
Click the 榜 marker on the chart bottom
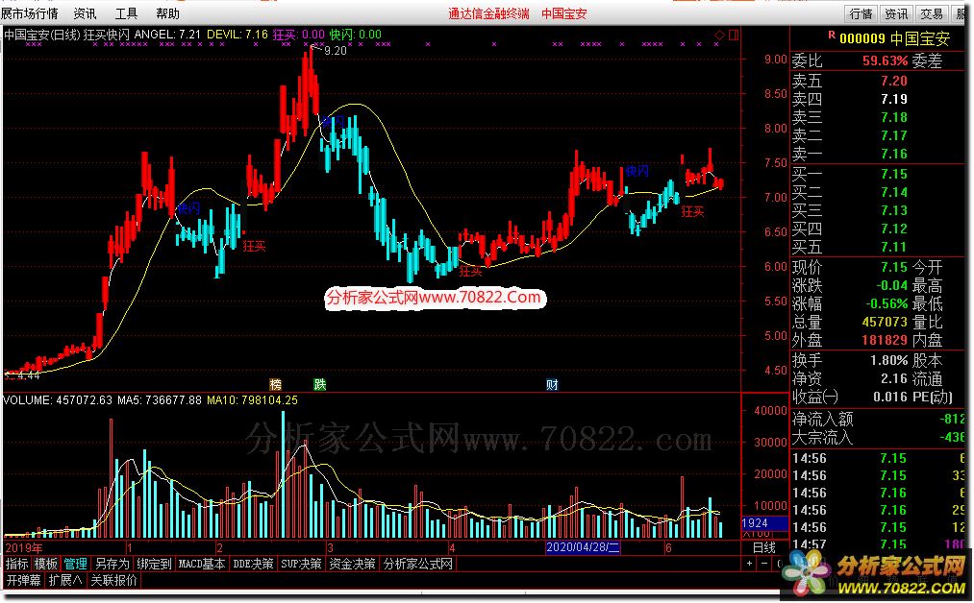(x=275, y=385)
